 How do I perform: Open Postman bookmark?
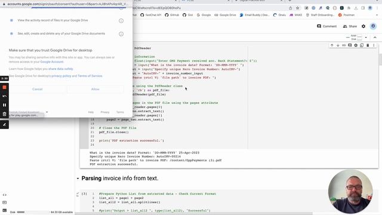click(346, 15)
